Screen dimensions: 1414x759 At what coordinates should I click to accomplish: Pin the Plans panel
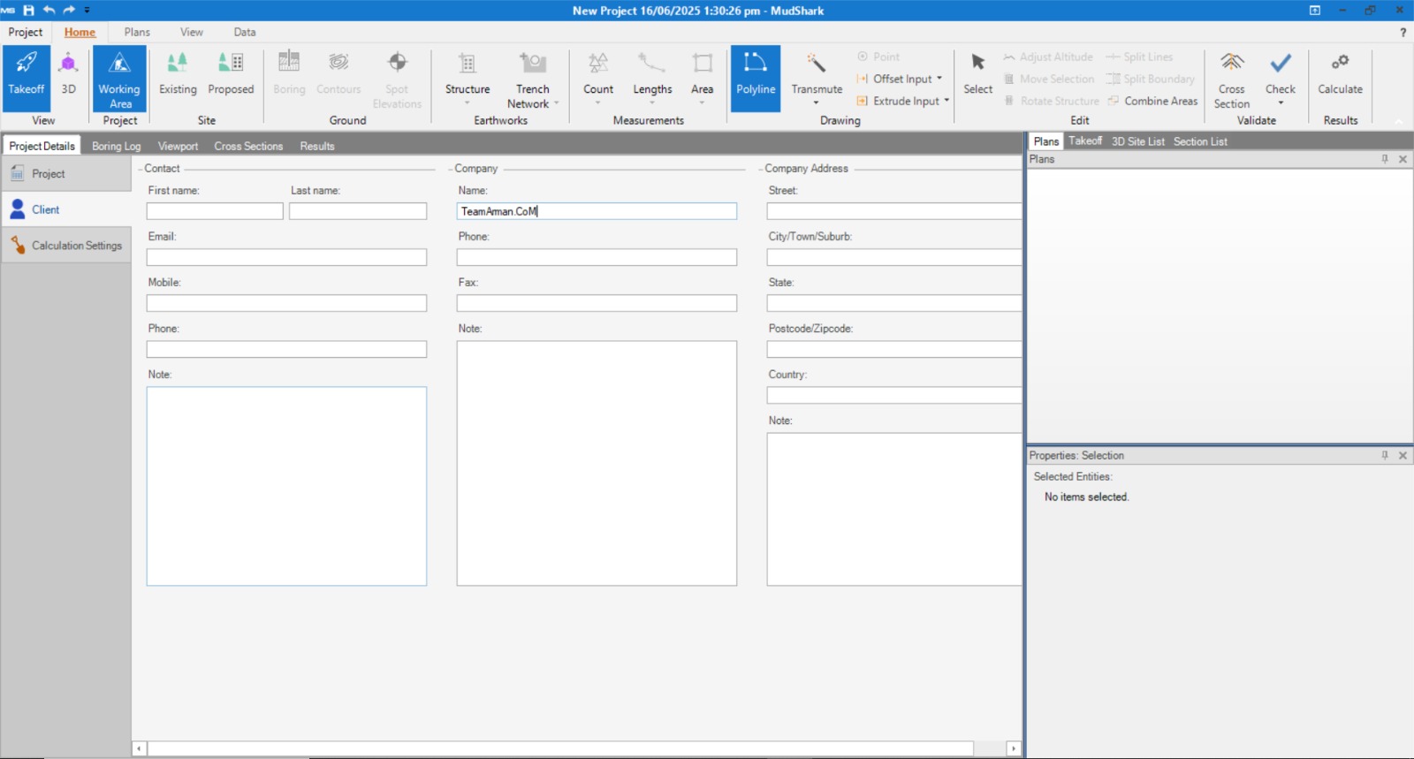[1385, 159]
